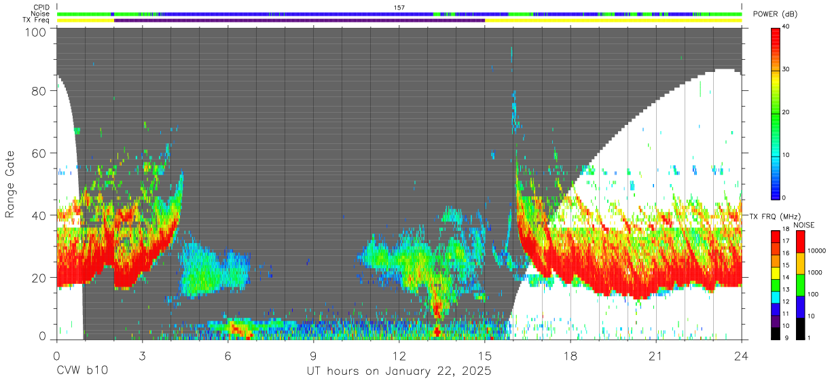Click the yellow TX frequency bar after hour 15
The width and height of the screenshot is (834, 385).
613,20
